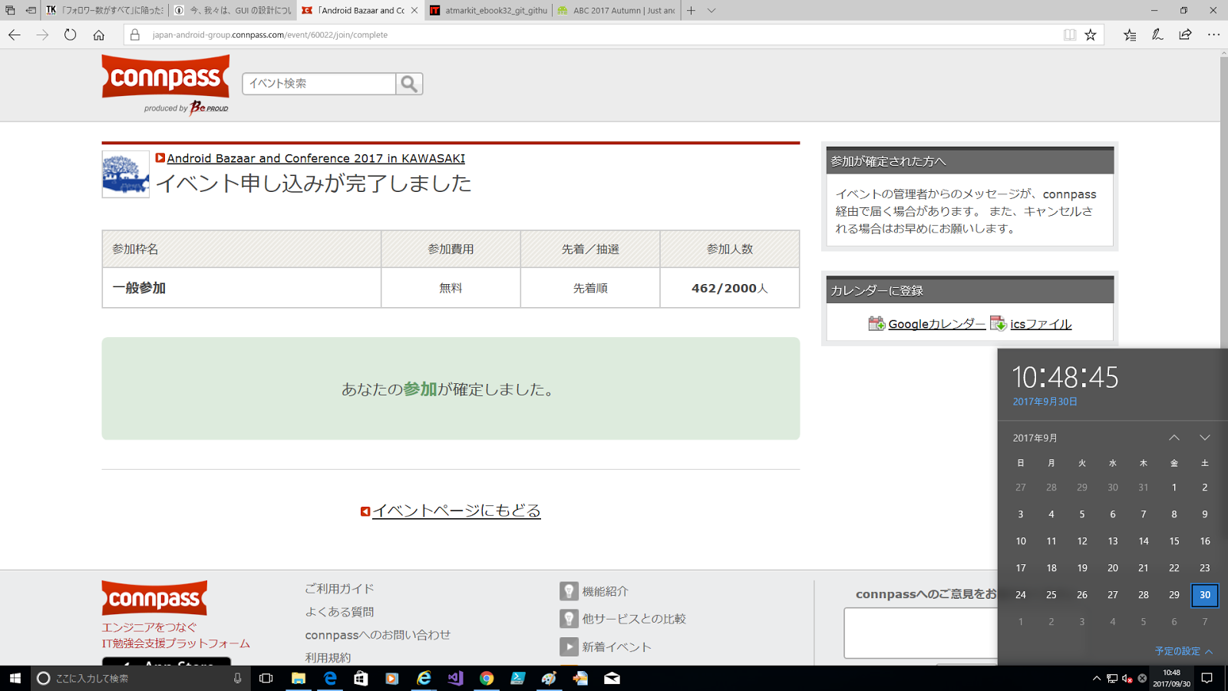Open a new browser tab
1228x691 pixels.
coord(691,10)
